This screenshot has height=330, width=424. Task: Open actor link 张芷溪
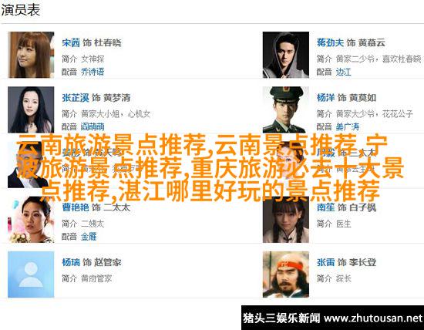point(76,98)
